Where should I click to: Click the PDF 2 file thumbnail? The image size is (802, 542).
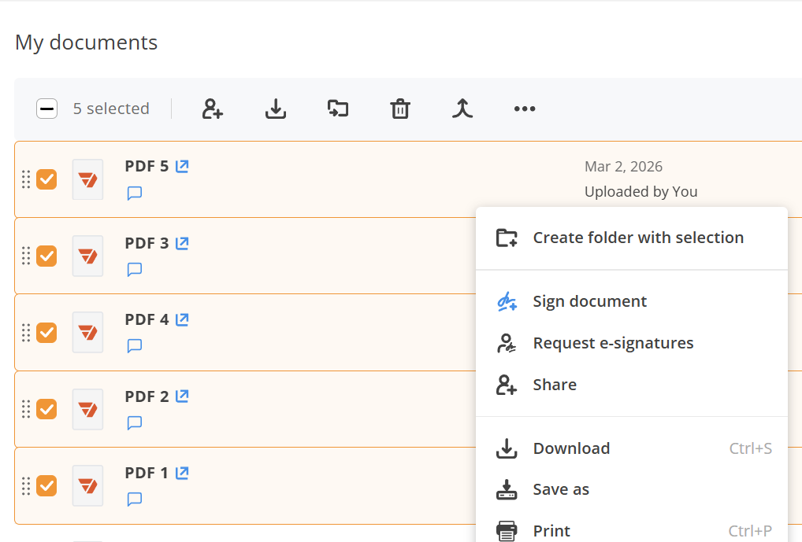[x=87, y=409]
